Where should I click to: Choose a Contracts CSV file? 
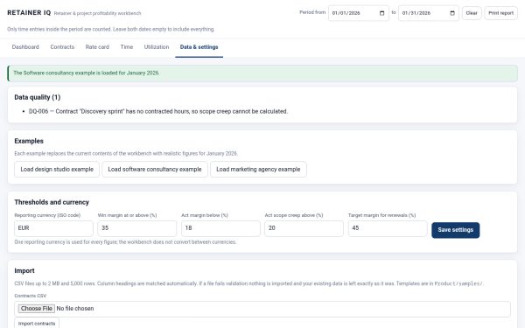click(36, 308)
